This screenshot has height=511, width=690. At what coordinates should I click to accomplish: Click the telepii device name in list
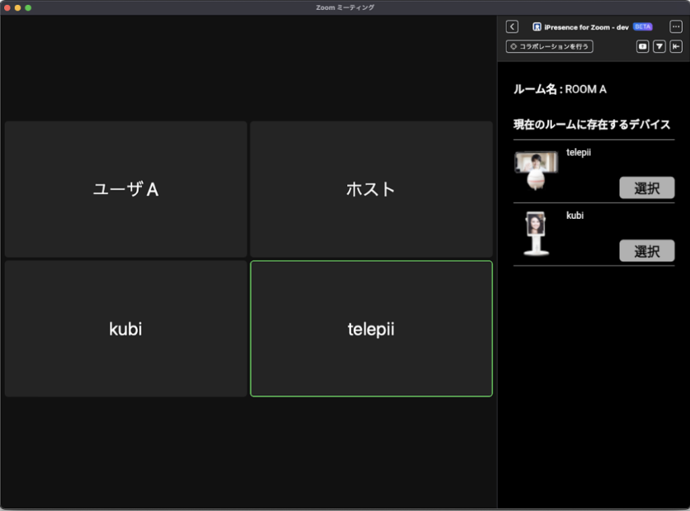(578, 152)
